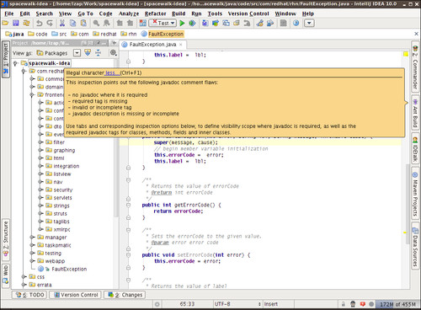Click the Synchronize icon in toolbar
The width and height of the screenshot is (421, 310).
pyautogui.click(x=26, y=23)
